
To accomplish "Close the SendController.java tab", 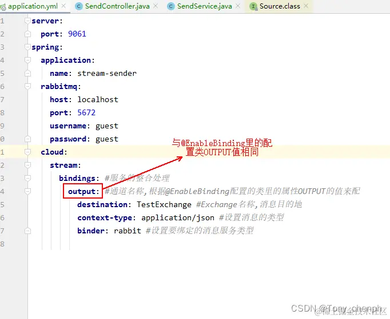I will 156,6.
